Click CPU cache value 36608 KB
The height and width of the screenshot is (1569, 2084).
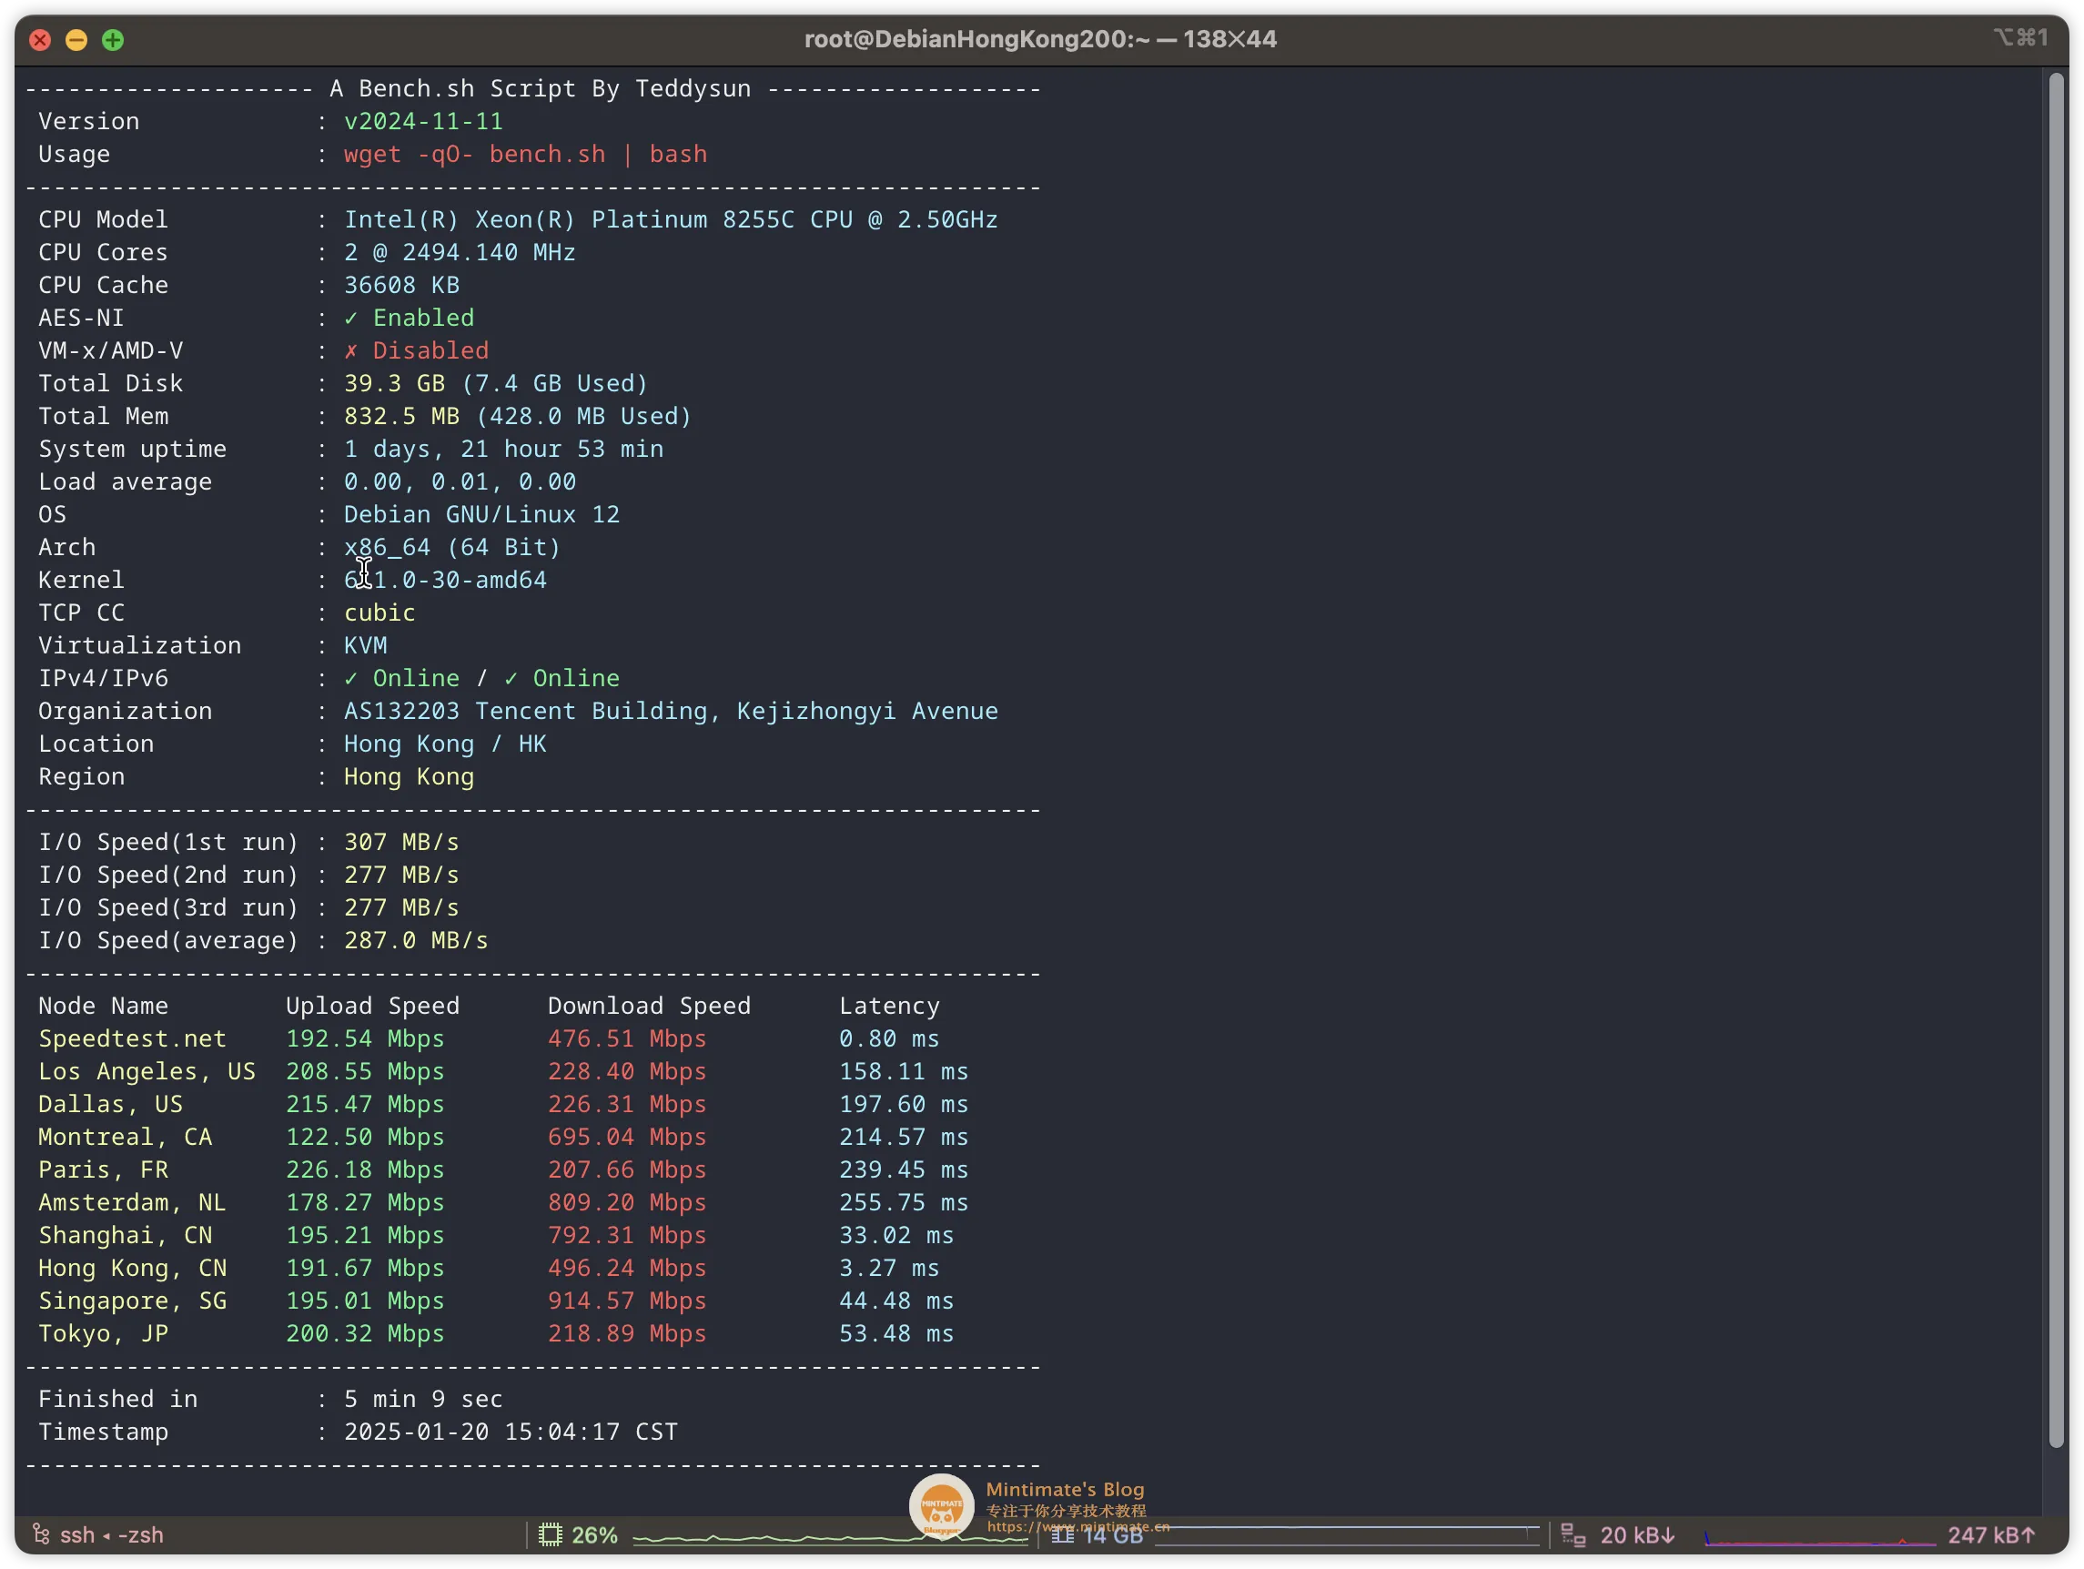click(x=401, y=286)
